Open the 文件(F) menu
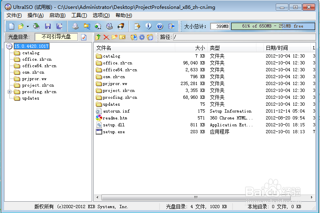 [14, 15]
